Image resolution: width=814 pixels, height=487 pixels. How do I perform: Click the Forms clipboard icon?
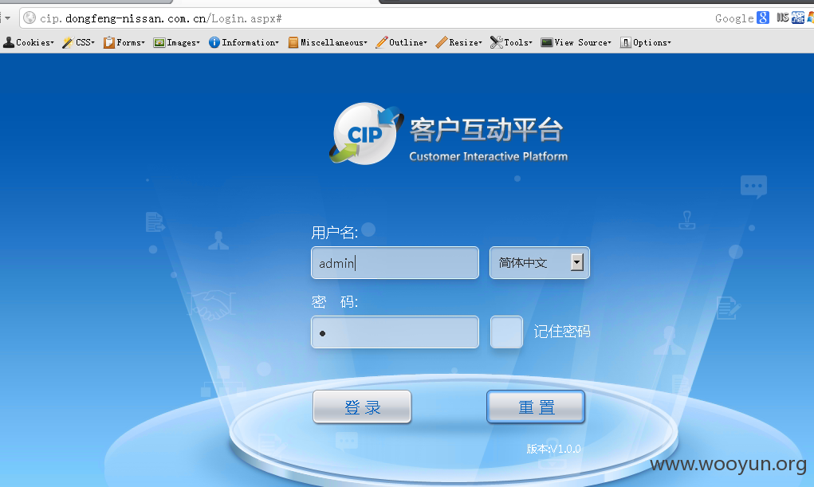click(x=108, y=42)
